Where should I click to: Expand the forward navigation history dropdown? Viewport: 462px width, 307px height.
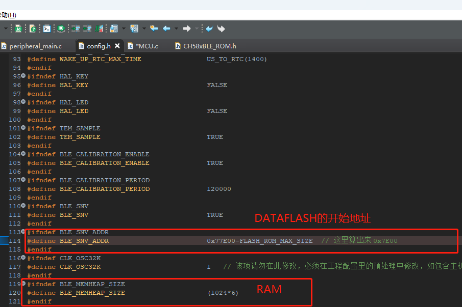coord(196,29)
